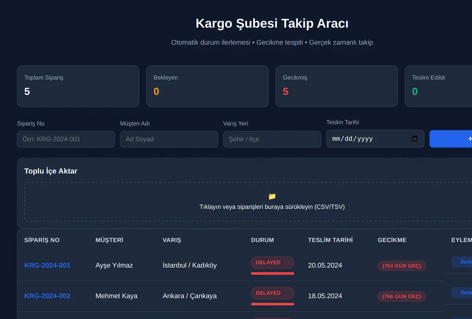472x319 pixels.
Task: Click the 764 GÜN GEÇ badge
Action: (402, 266)
